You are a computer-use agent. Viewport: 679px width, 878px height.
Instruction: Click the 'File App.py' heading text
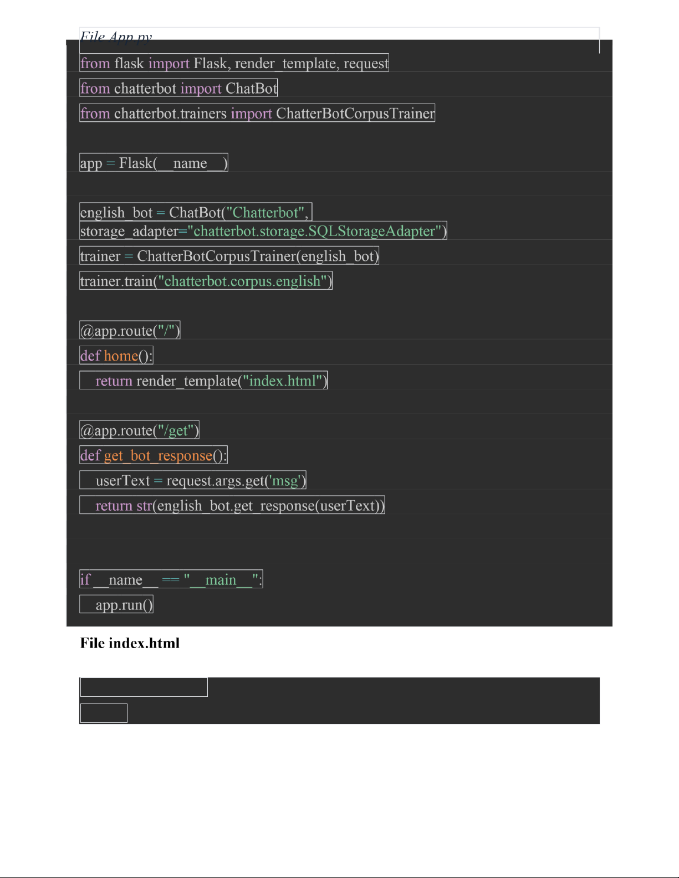coord(116,36)
